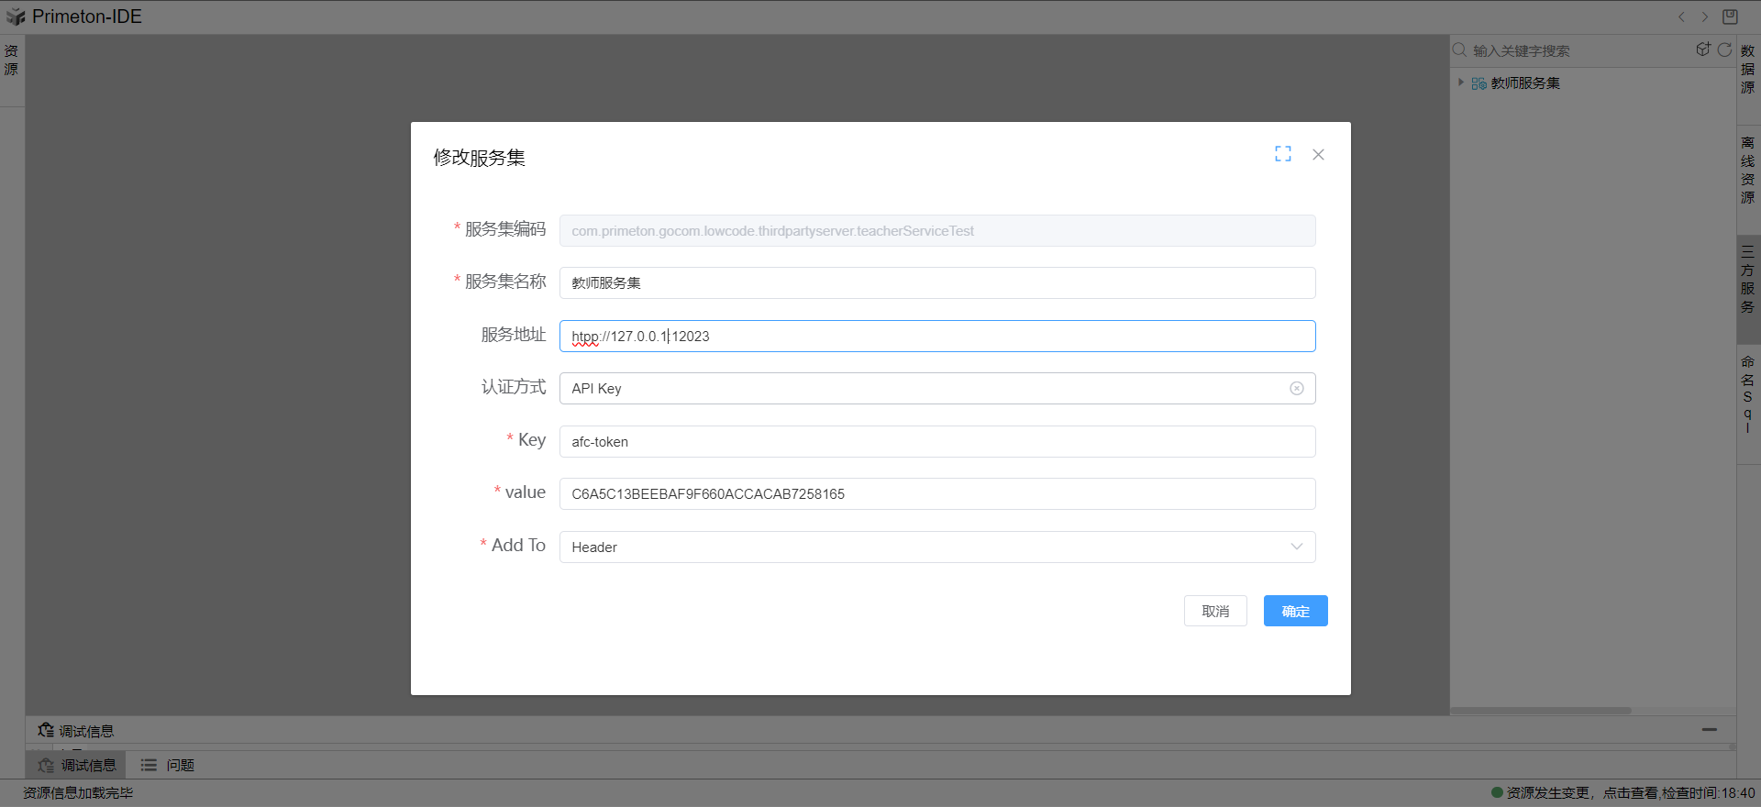The width and height of the screenshot is (1761, 807).
Task: Close the 修改服务集 dialog
Action: 1318,154
